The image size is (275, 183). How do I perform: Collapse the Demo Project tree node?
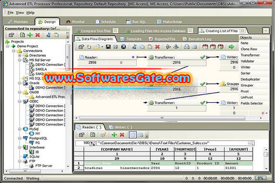[7, 46]
